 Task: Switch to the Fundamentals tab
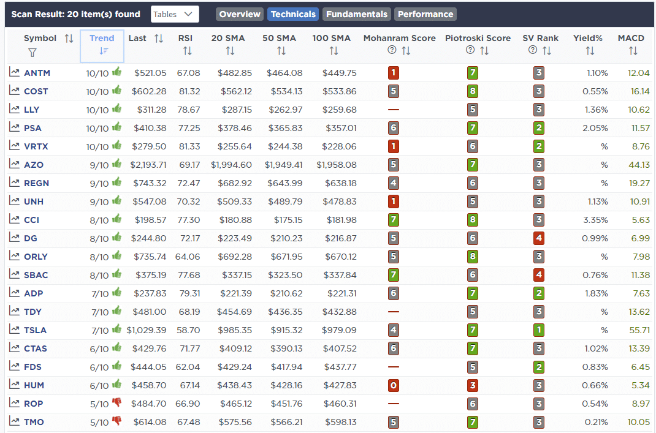coord(356,14)
